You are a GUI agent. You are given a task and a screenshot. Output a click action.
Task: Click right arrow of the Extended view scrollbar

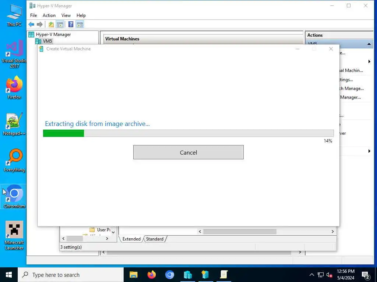pos(332,231)
